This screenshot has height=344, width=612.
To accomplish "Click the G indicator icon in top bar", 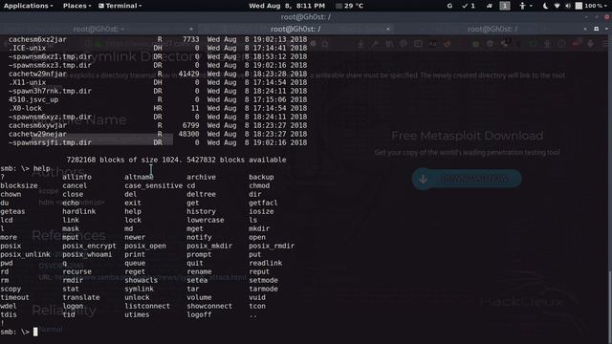I will [449, 6].
